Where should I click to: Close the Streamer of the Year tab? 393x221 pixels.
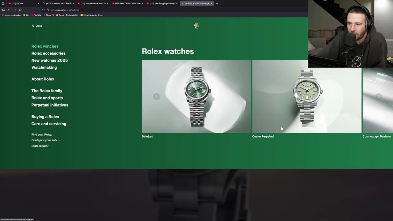(108, 3)
